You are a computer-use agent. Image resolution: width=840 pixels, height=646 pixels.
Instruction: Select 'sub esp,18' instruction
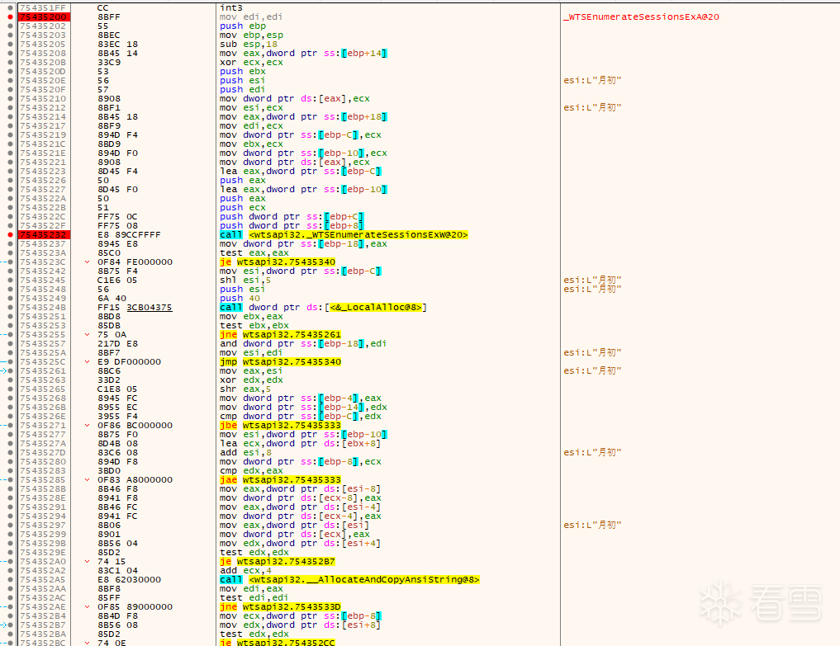[249, 45]
